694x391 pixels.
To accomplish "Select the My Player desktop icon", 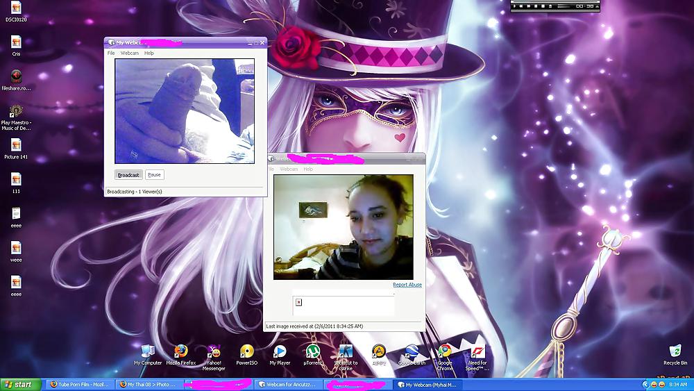I will [x=280, y=355].
